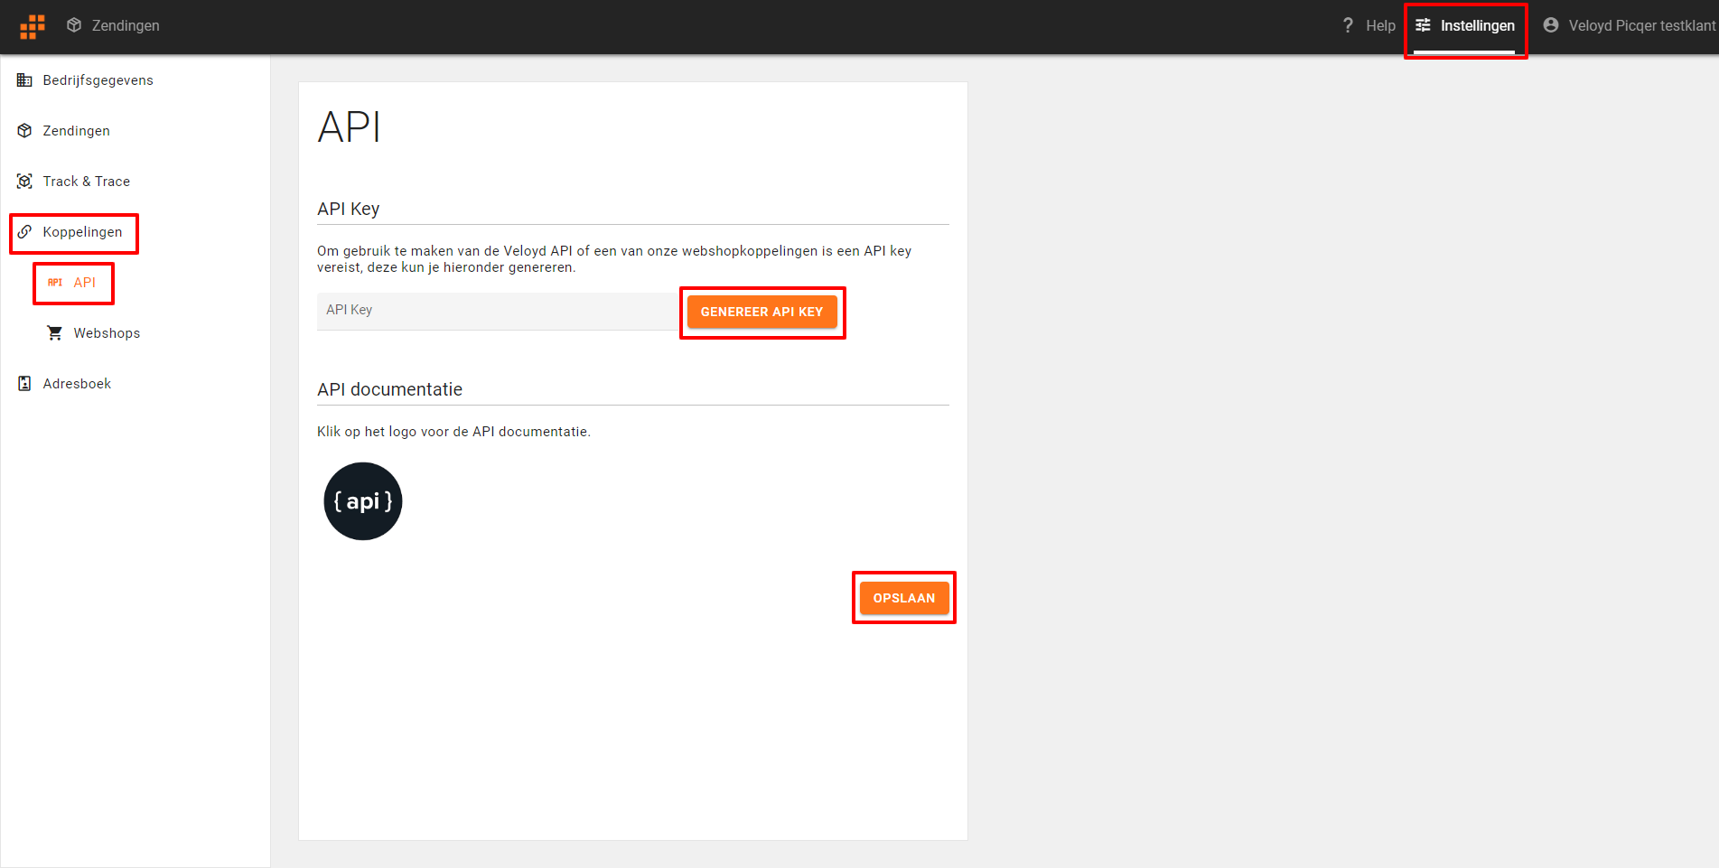
Task: Click the Instellingen sliders icon
Action: point(1423,25)
